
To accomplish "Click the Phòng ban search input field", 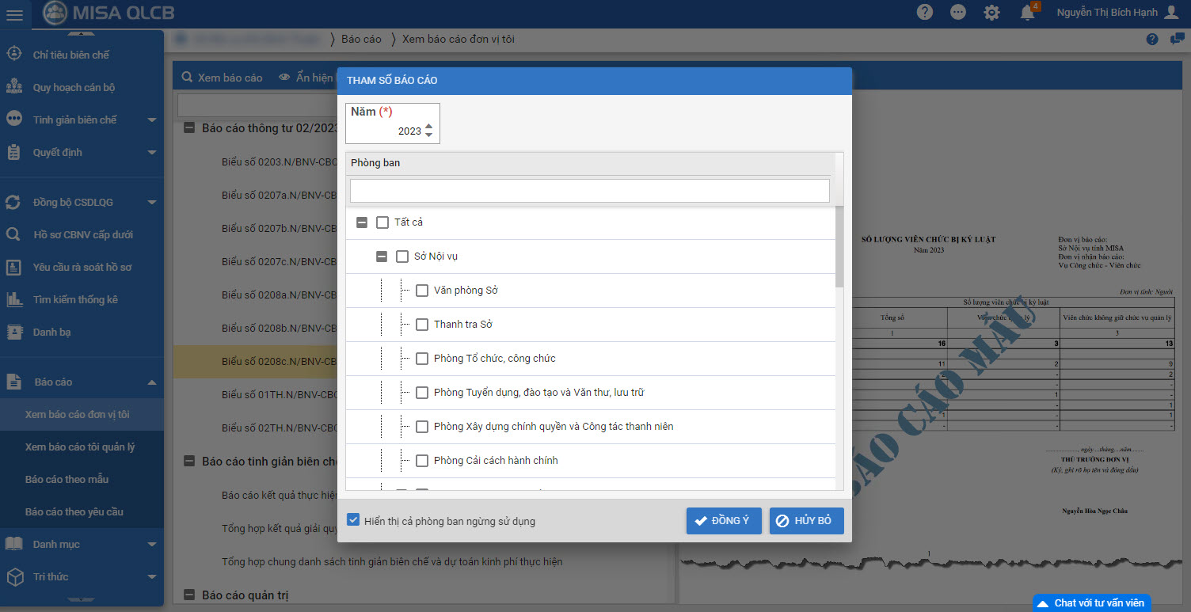I will coord(589,191).
